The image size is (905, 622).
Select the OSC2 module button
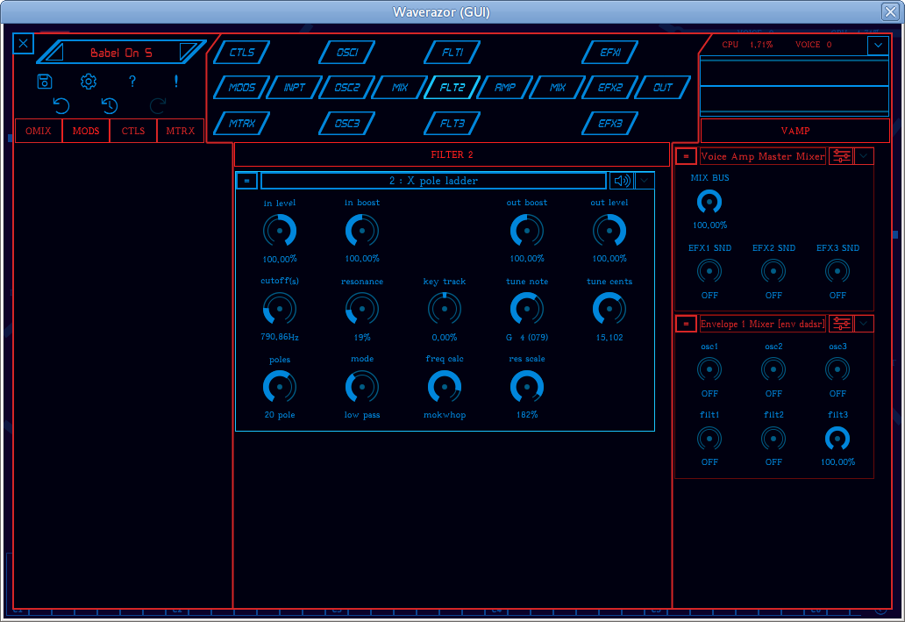(x=347, y=88)
